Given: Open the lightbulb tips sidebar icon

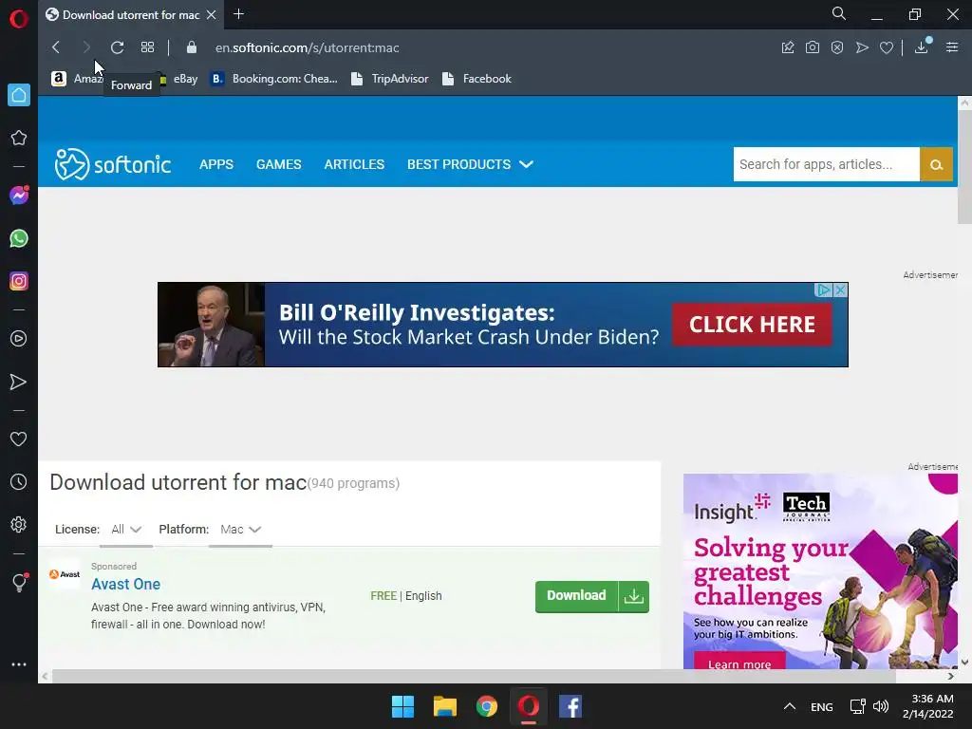Looking at the screenshot, I should click(x=19, y=582).
